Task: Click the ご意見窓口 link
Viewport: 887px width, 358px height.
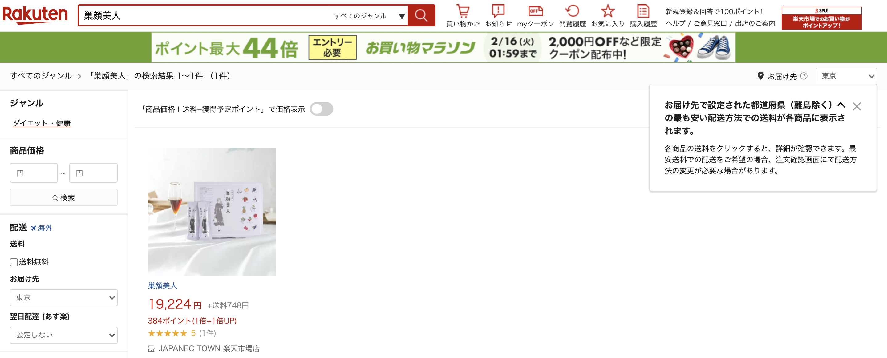Action: point(710,23)
